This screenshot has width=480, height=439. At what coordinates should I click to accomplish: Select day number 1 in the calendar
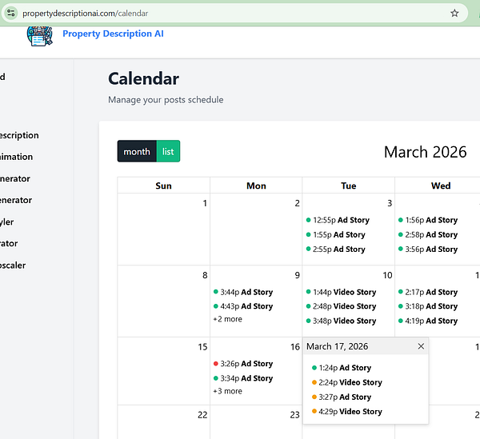[x=205, y=203]
